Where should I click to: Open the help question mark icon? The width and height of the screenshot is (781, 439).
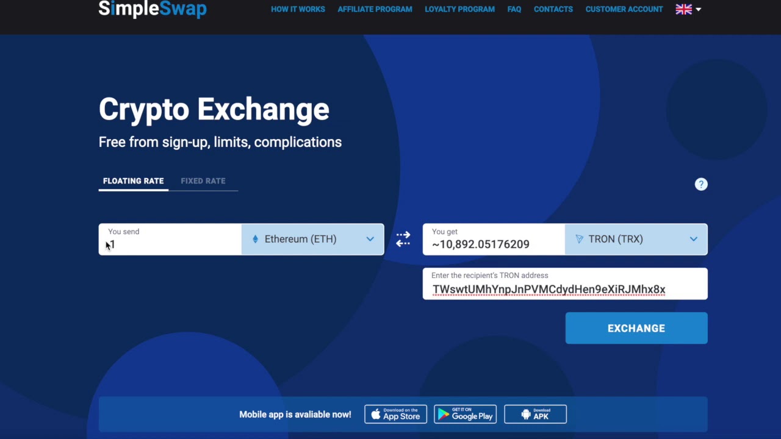point(701,184)
